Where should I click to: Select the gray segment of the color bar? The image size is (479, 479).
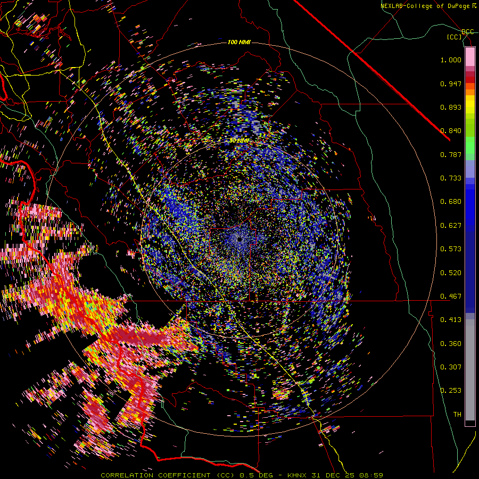pyautogui.click(x=470, y=370)
